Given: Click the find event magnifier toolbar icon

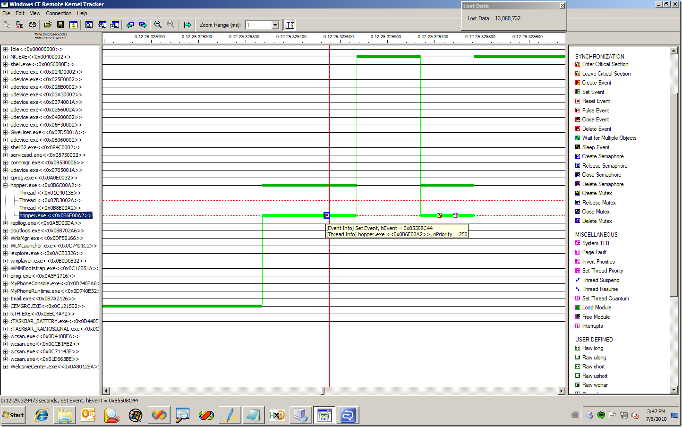Looking at the screenshot, I should pyautogui.click(x=89, y=25).
